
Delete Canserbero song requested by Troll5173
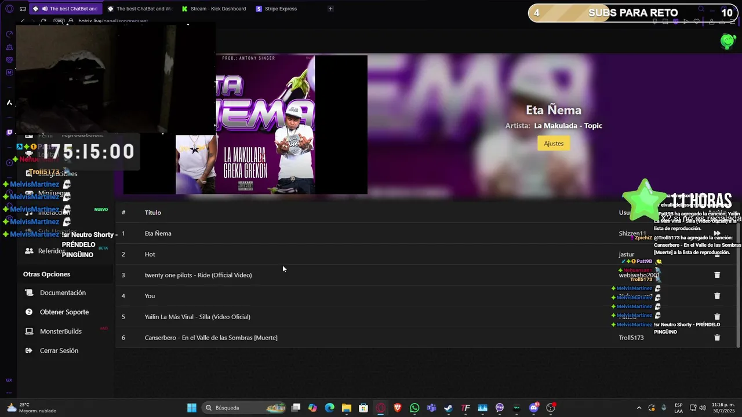click(x=717, y=338)
